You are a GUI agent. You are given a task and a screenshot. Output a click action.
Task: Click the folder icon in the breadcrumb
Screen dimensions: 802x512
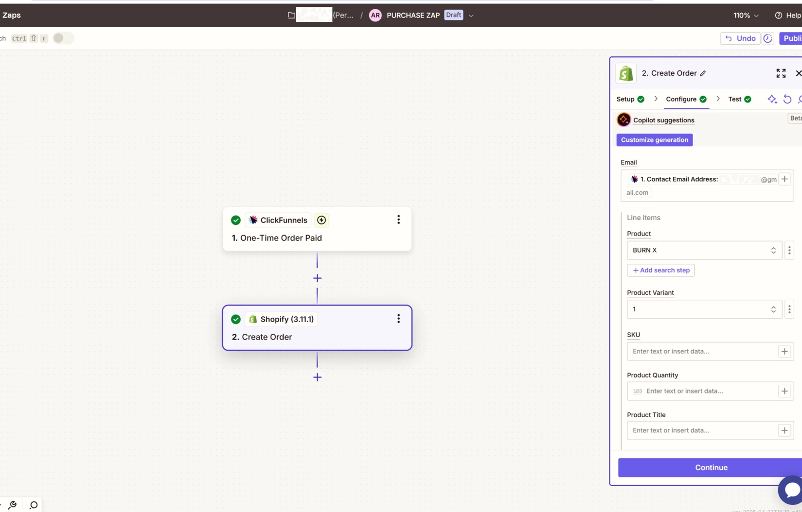click(291, 16)
